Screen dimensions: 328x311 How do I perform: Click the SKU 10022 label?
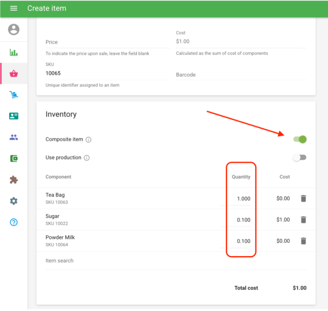(57, 224)
